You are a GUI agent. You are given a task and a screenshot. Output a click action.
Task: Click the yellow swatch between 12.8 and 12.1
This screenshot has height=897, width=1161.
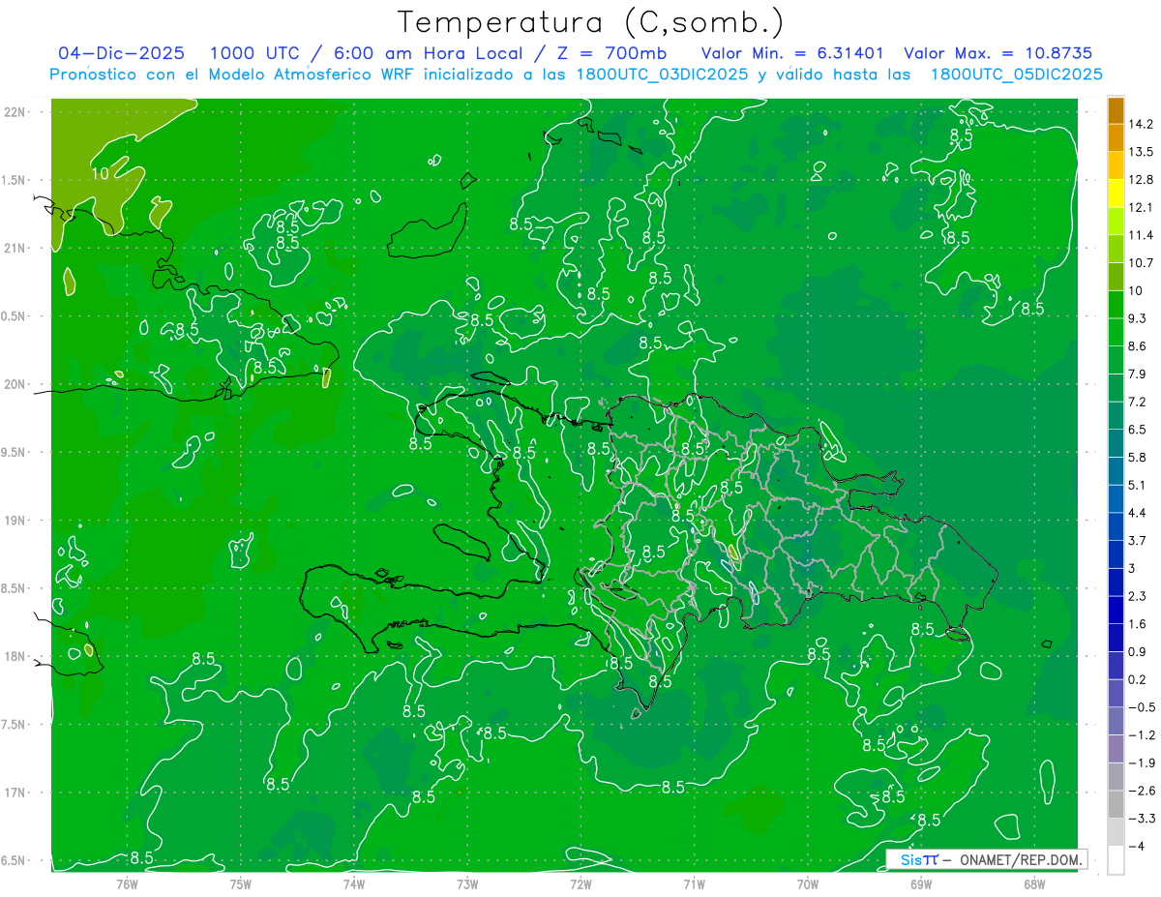(1116, 193)
